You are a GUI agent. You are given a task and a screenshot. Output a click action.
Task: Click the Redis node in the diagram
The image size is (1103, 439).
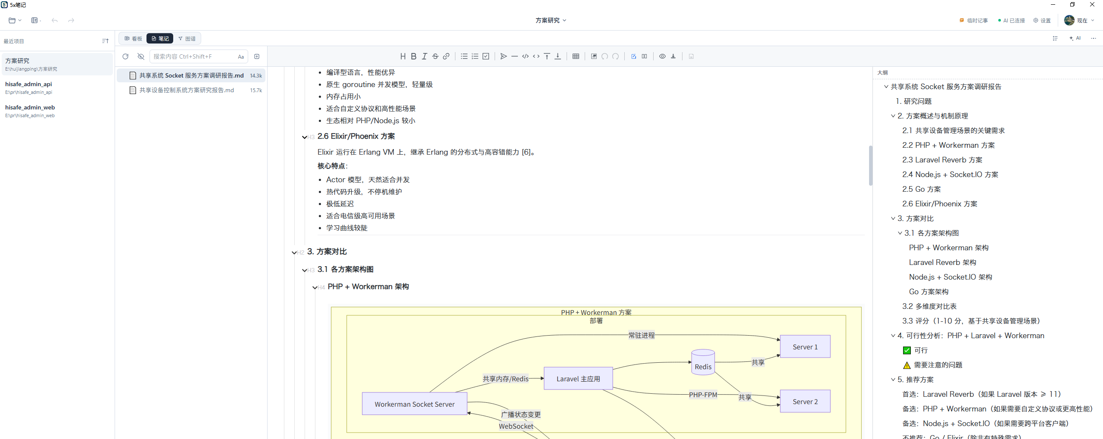pyautogui.click(x=703, y=362)
